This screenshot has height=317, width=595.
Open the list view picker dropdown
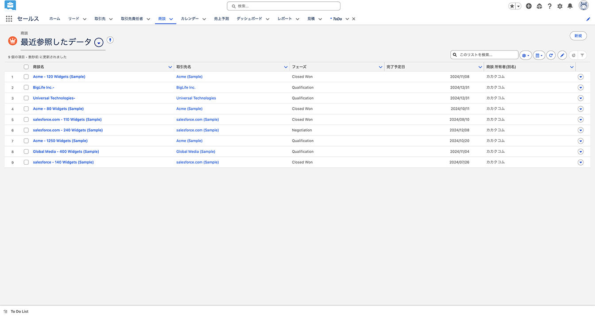(x=99, y=43)
